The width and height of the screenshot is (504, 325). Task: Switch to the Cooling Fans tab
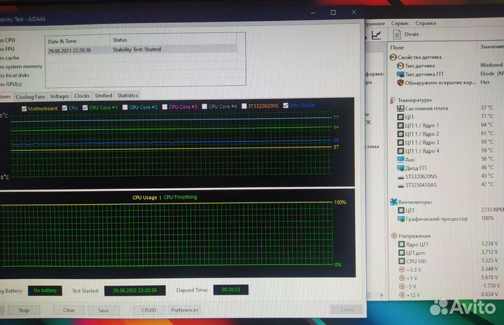tap(30, 96)
